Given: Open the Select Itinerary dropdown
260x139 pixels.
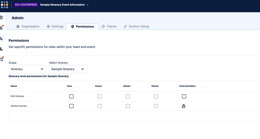Looking at the screenshot, I should tap(68, 69).
